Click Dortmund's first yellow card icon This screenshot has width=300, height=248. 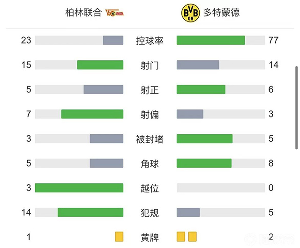(x=181, y=237)
